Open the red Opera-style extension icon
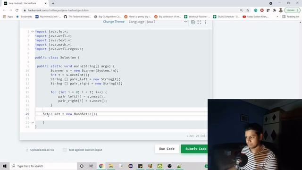The image size is (302, 170). coord(262,10)
